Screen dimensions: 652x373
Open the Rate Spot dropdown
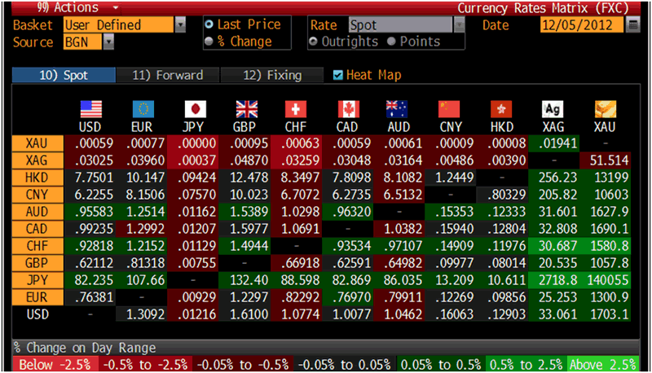[459, 25]
